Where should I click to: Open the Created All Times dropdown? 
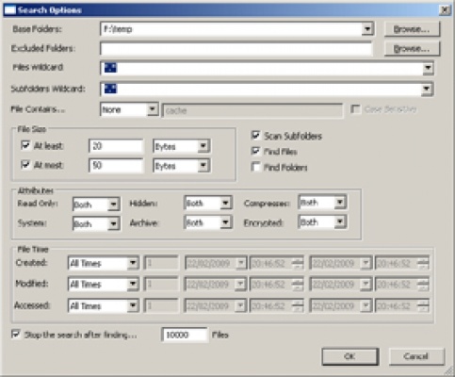point(133,263)
